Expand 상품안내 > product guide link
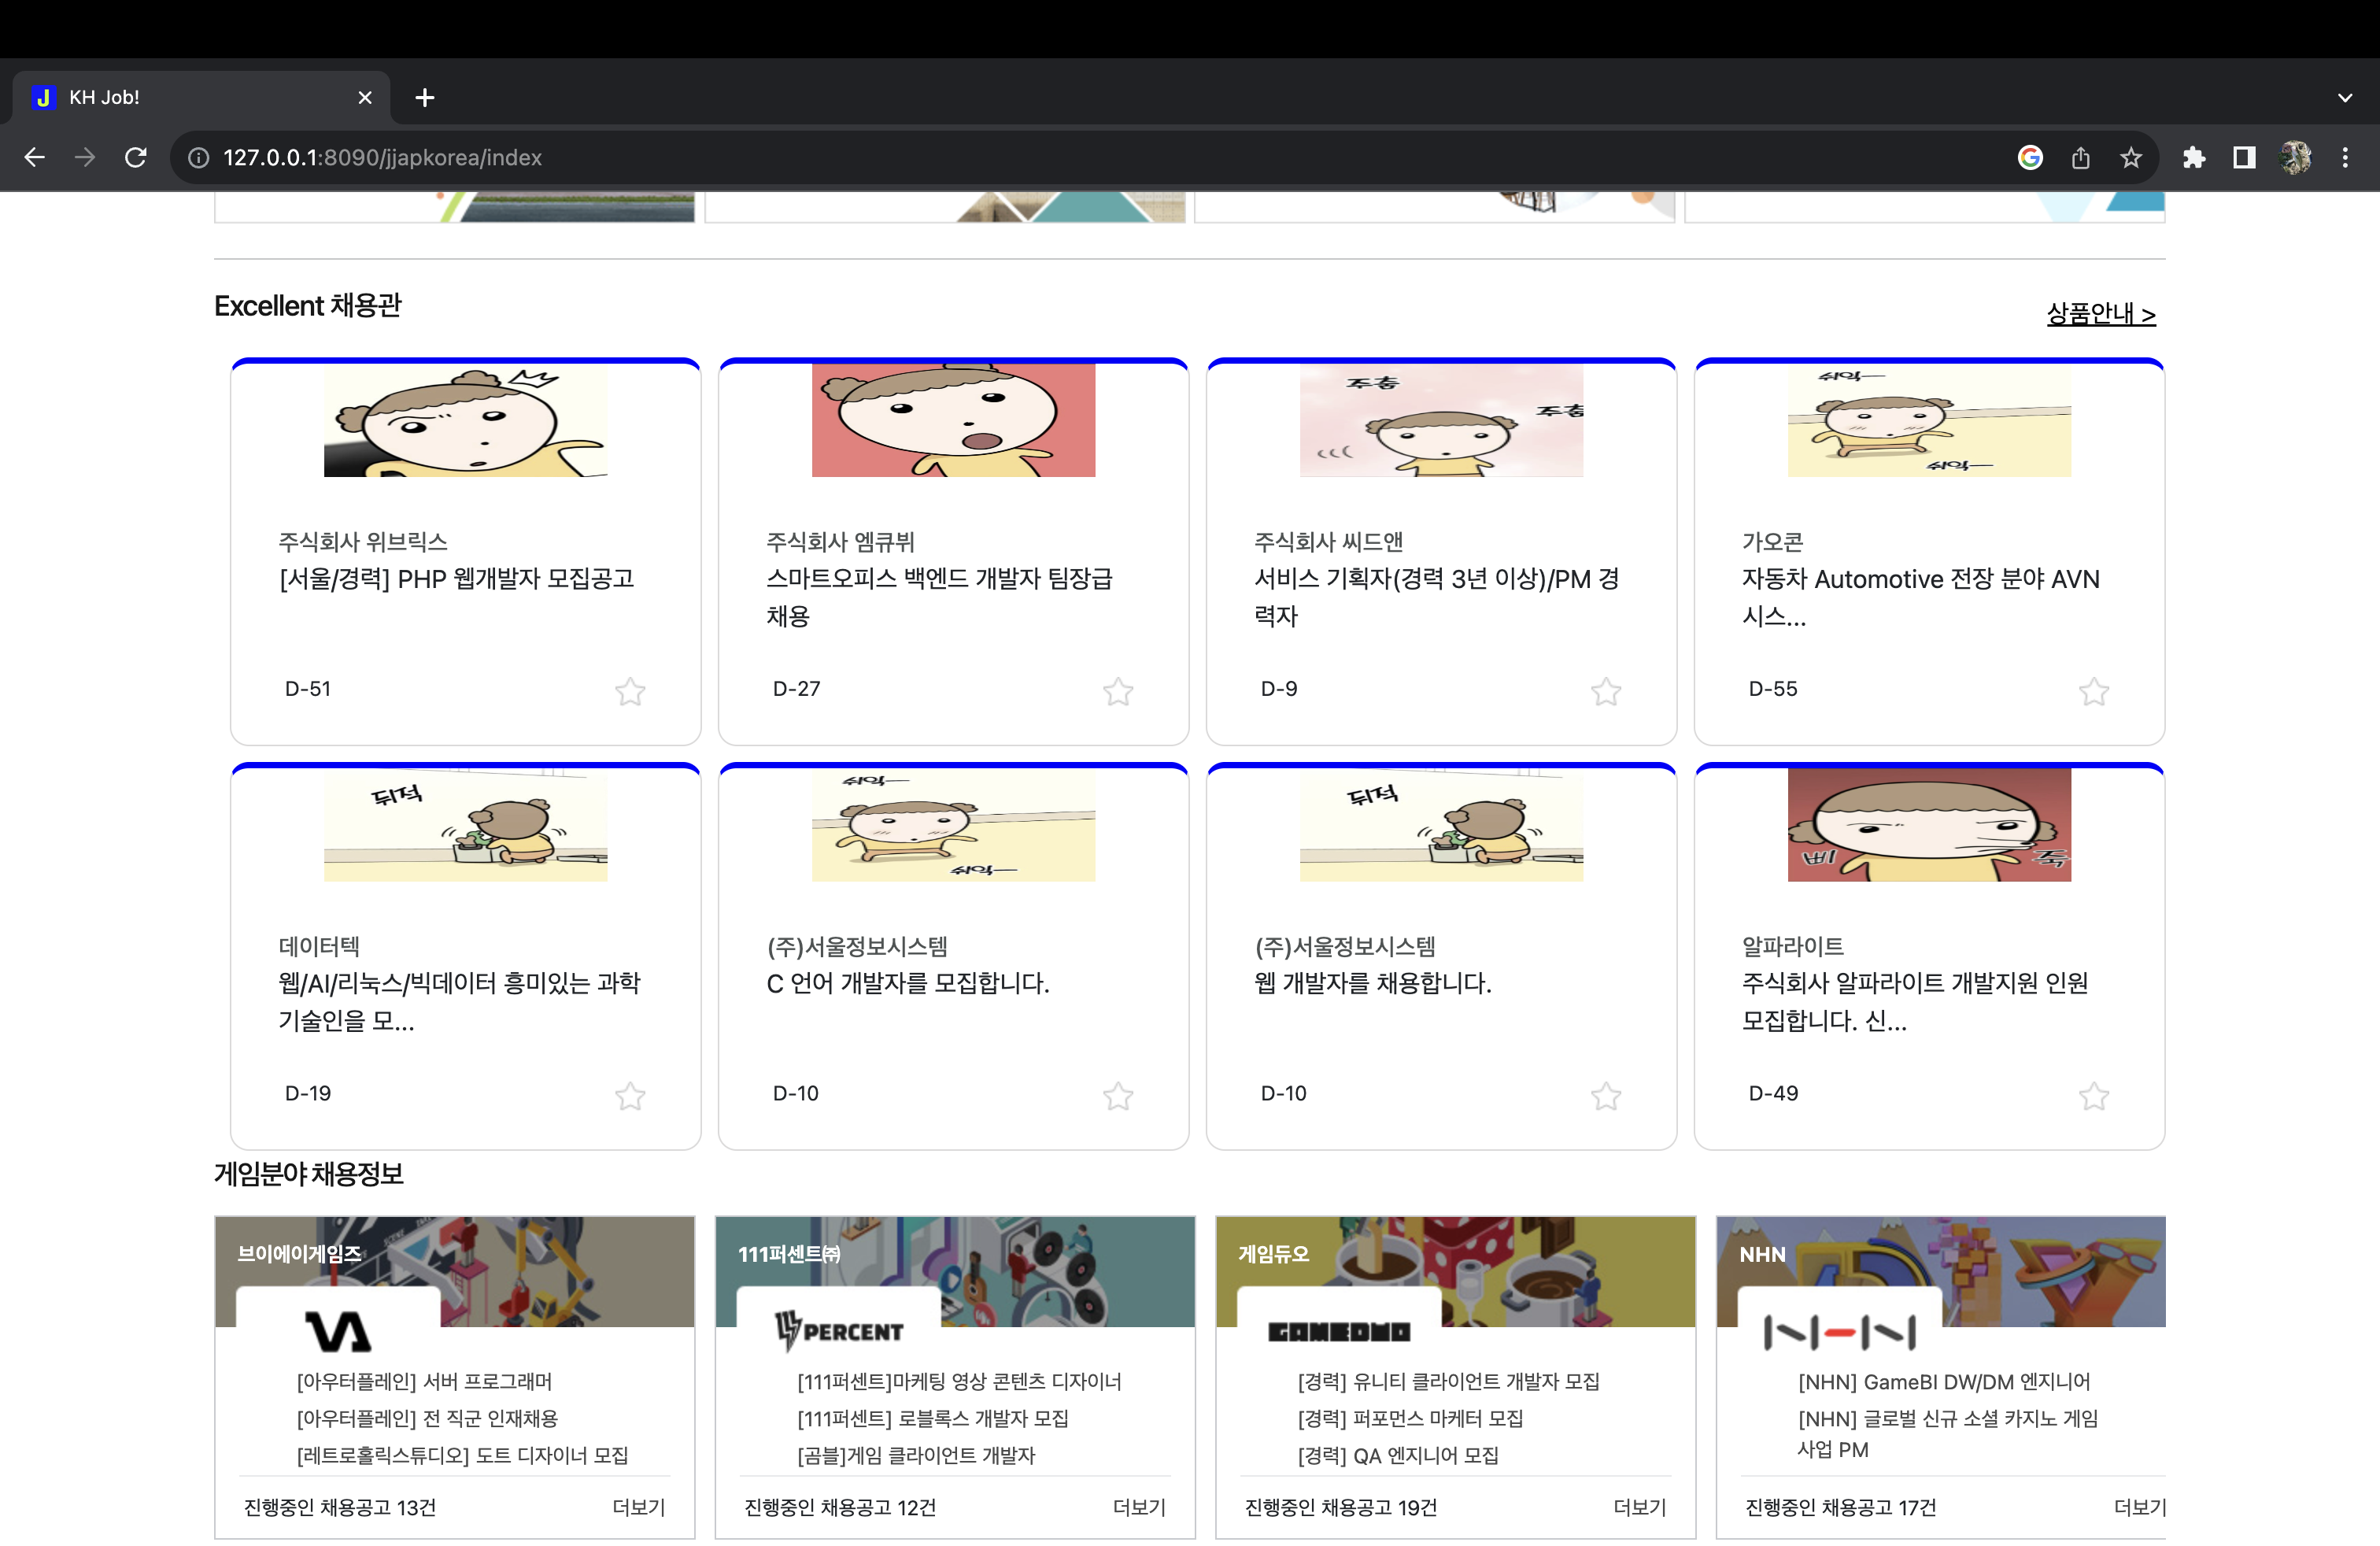This screenshot has height=1546, width=2380. pyautogui.click(x=2100, y=313)
